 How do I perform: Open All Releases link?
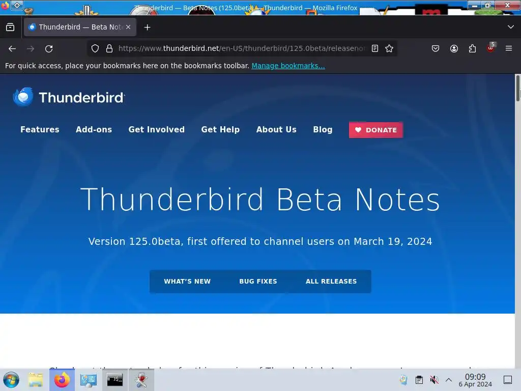point(331,281)
